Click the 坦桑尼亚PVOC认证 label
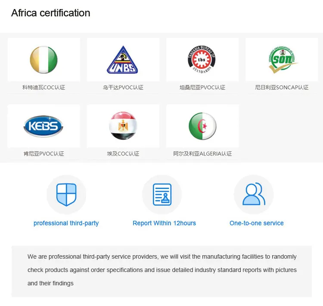Viewport: 323px width, 306px height. 202,87
